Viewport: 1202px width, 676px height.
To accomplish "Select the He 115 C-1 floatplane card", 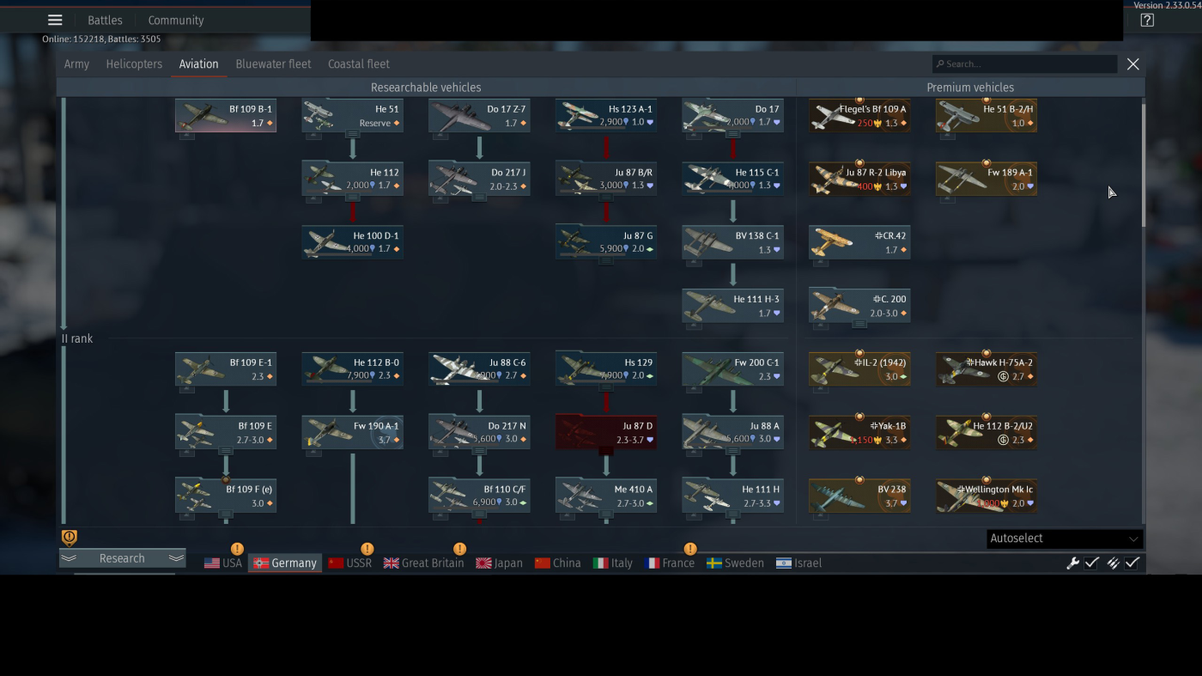I will coord(733,179).
